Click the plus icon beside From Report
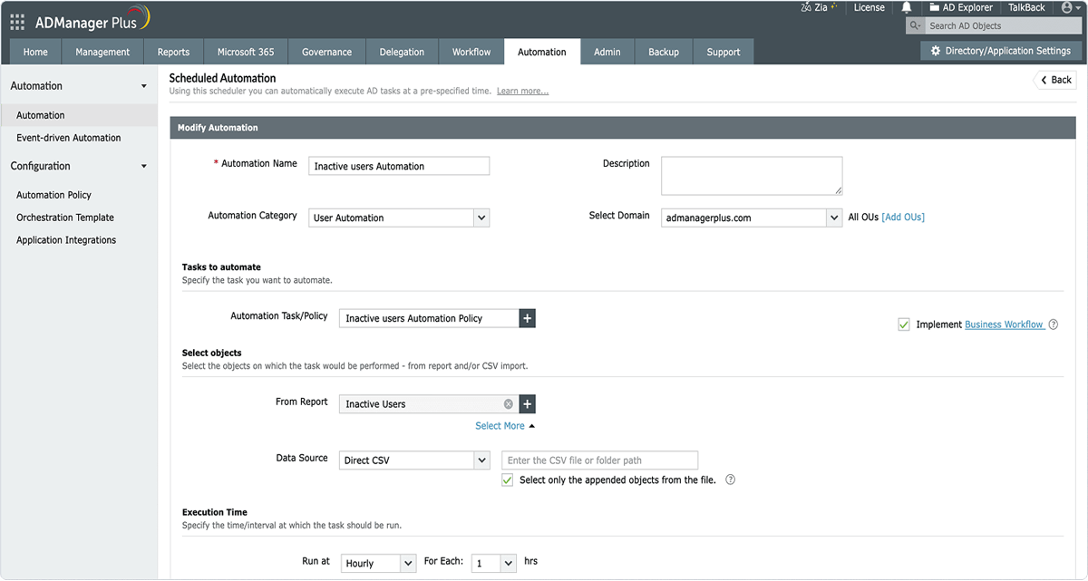Screen dimensions: 1088x581 pyautogui.click(x=528, y=404)
